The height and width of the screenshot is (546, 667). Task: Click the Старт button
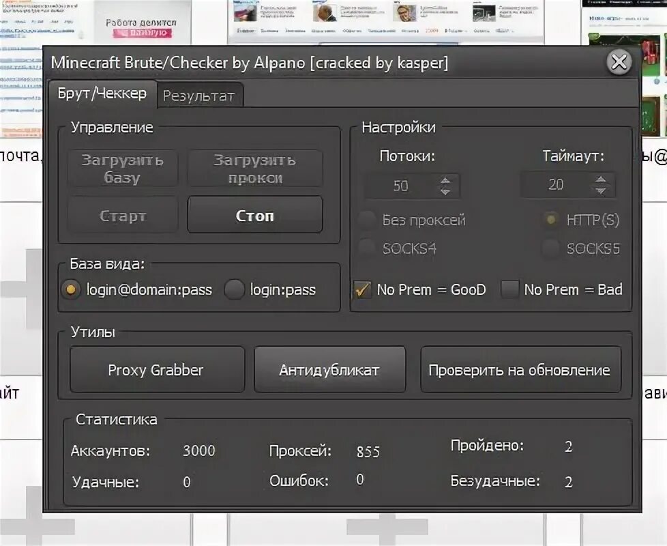tap(123, 215)
